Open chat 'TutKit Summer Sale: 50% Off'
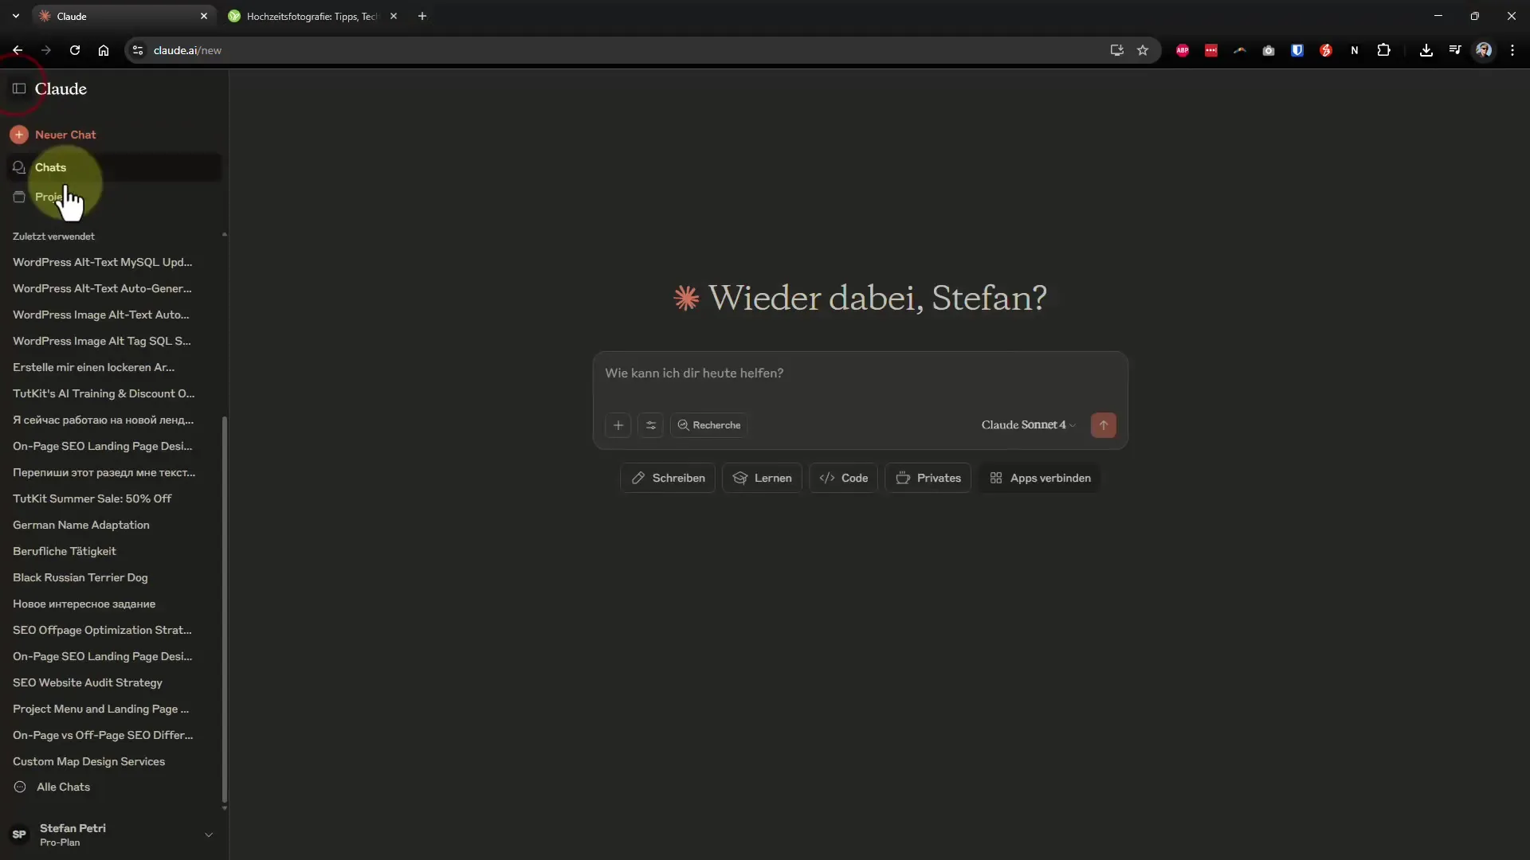 pos(92,498)
